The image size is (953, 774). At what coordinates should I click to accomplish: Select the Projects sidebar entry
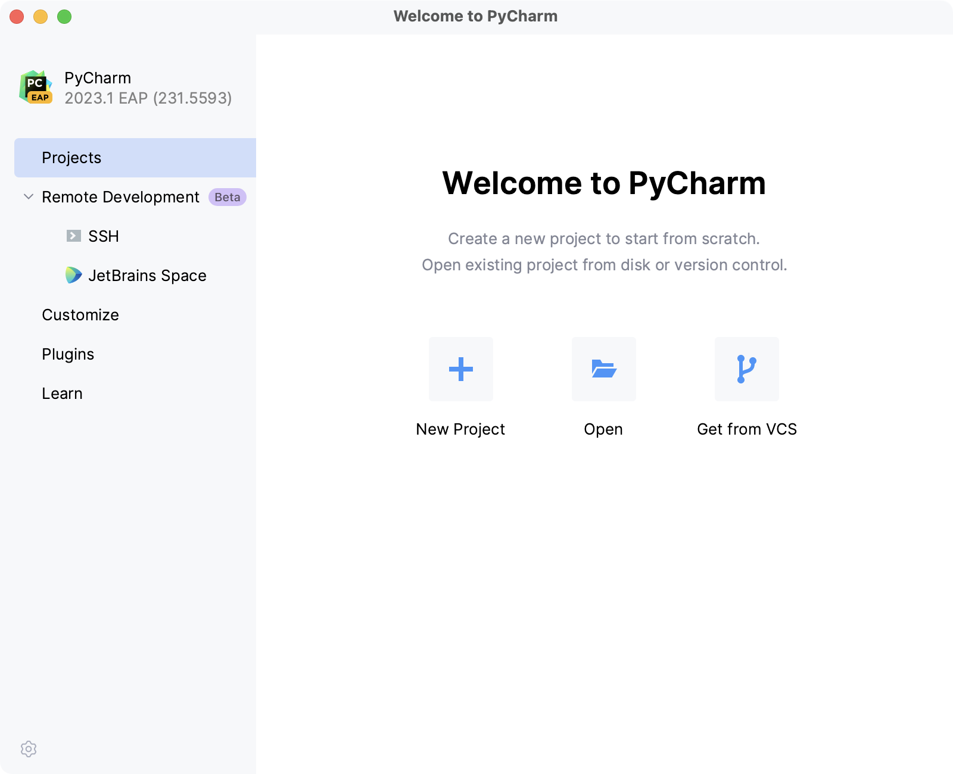coord(71,157)
